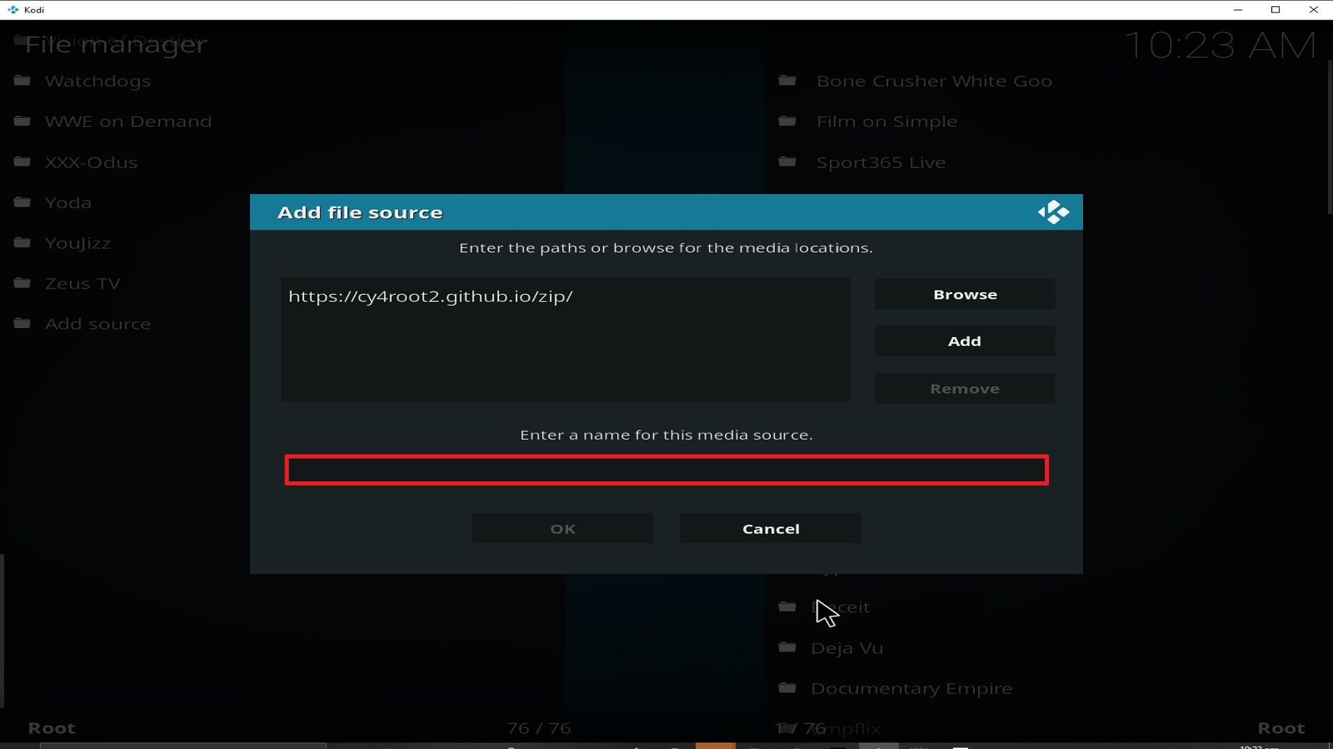Click the Add source folder icon
The width and height of the screenshot is (1333, 749).
[x=22, y=323]
